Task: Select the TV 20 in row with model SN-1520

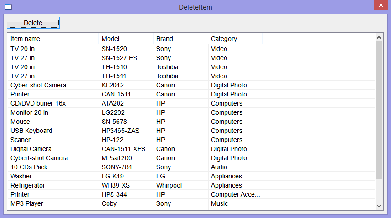Action: click(191, 49)
